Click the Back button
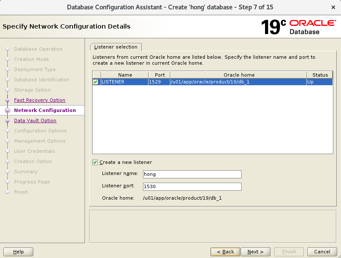Image resolution: width=341 pixels, height=258 pixels. coord(225,252)
